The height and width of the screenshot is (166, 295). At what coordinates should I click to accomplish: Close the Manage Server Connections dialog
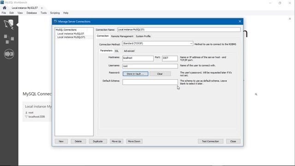(240, 22)
